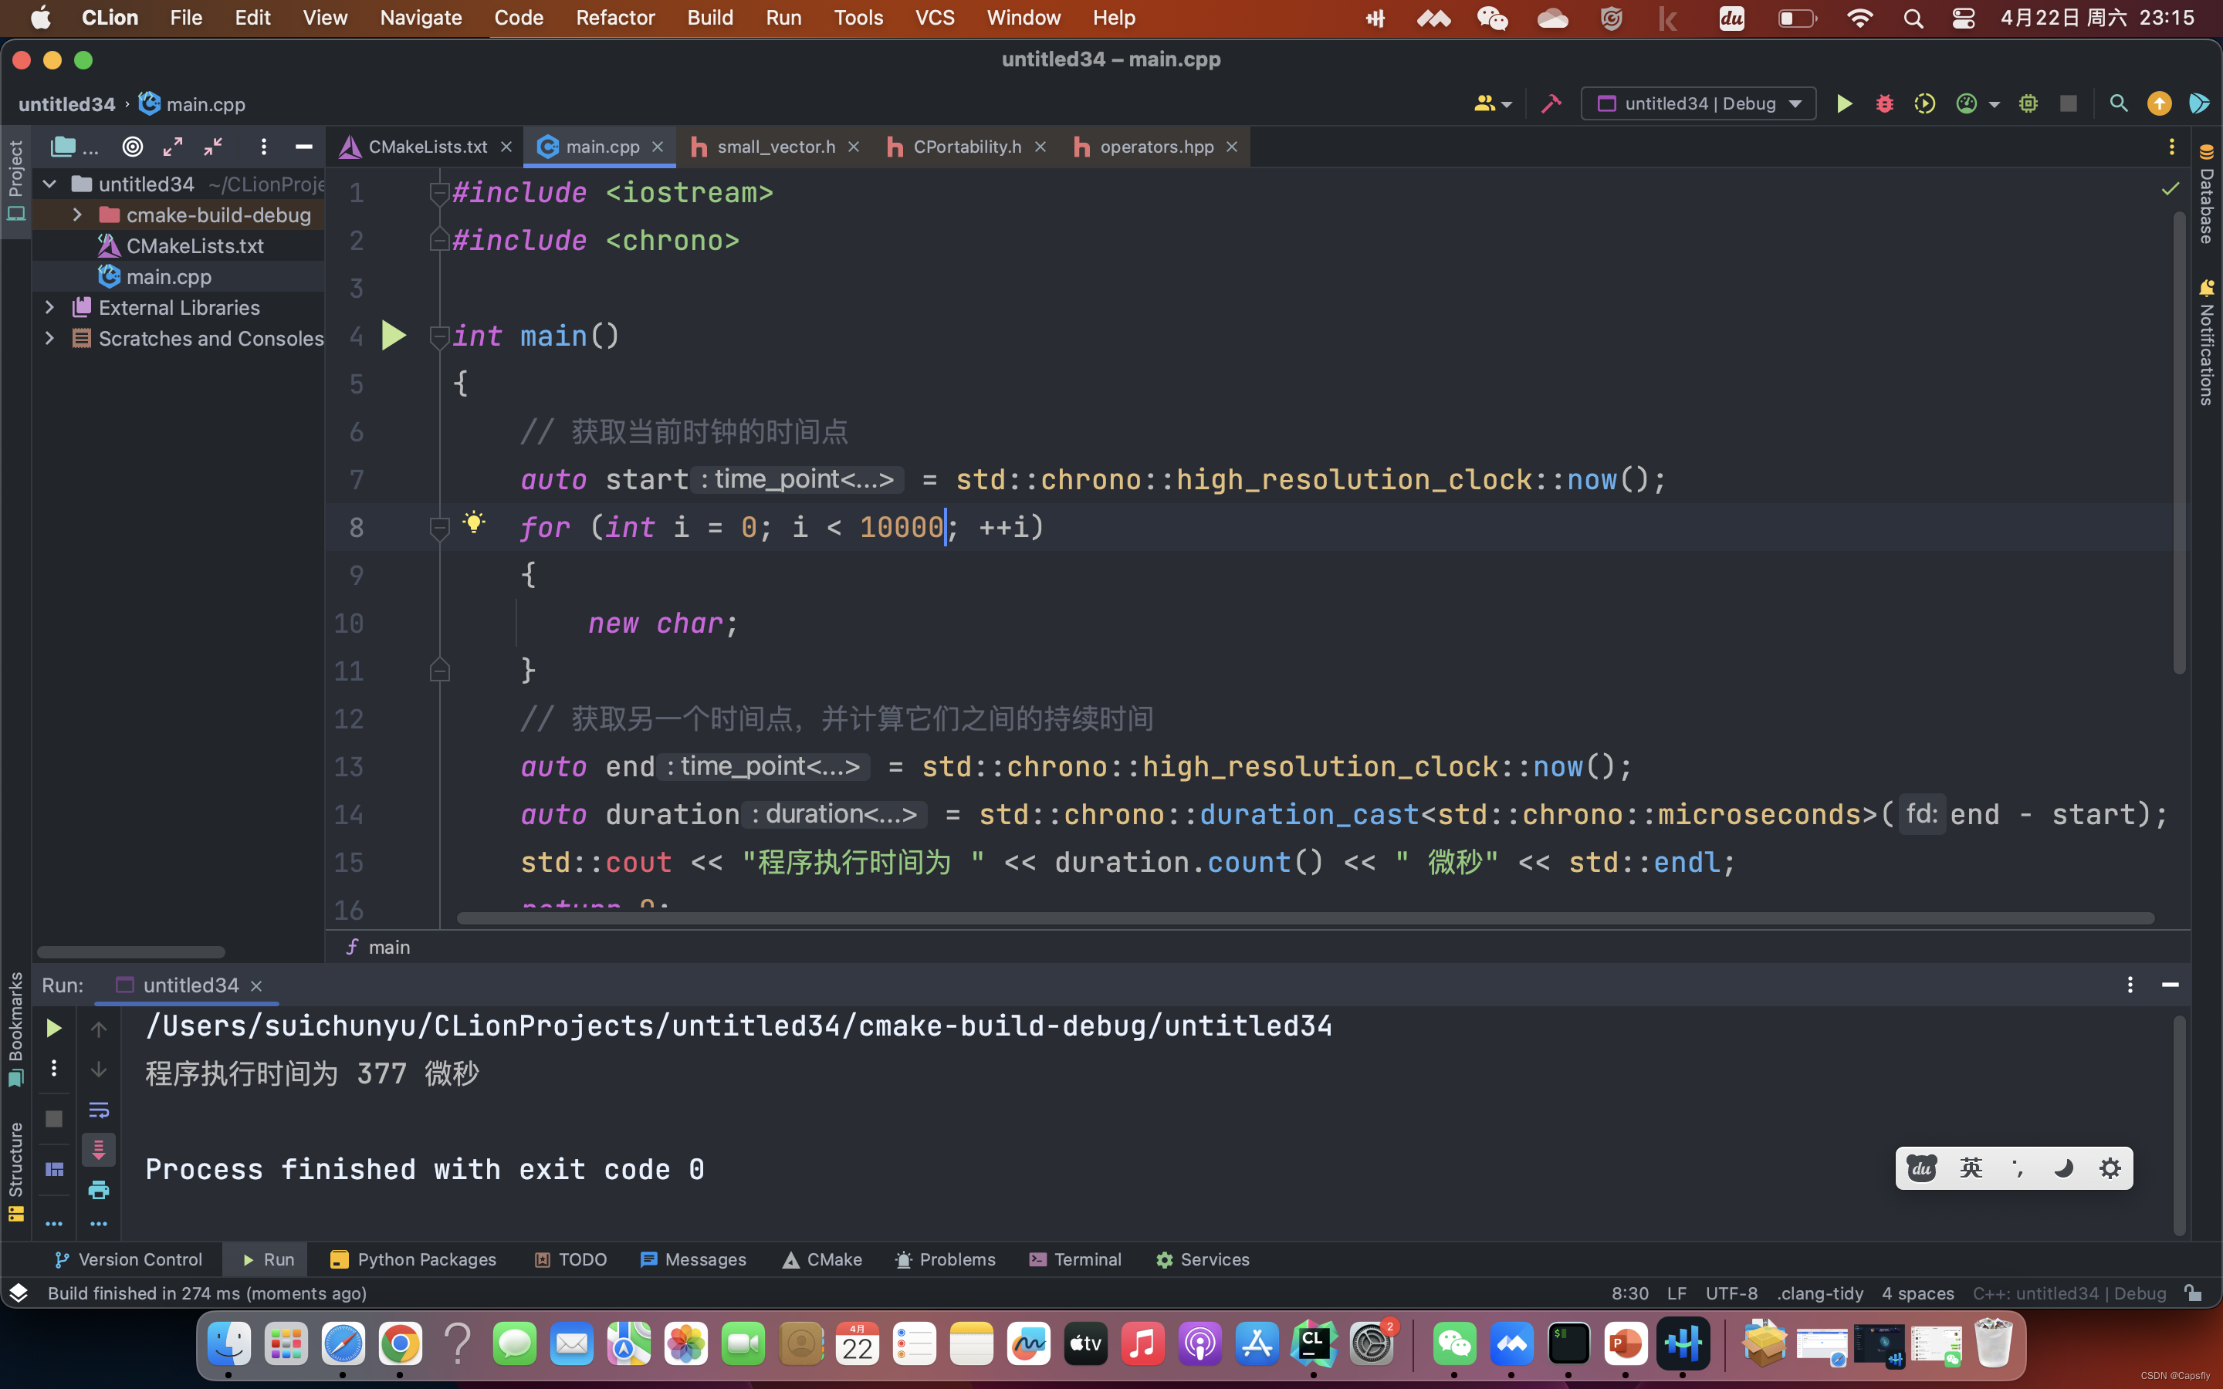The width and height of the screenshot is (2223, 1389).
Task: Click the editor horizontal scrollbar
Action: coord(1304,918)
